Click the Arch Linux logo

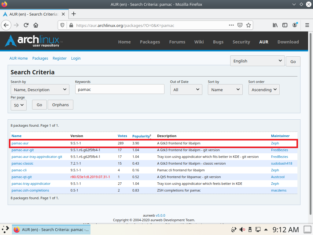[34, 41]
